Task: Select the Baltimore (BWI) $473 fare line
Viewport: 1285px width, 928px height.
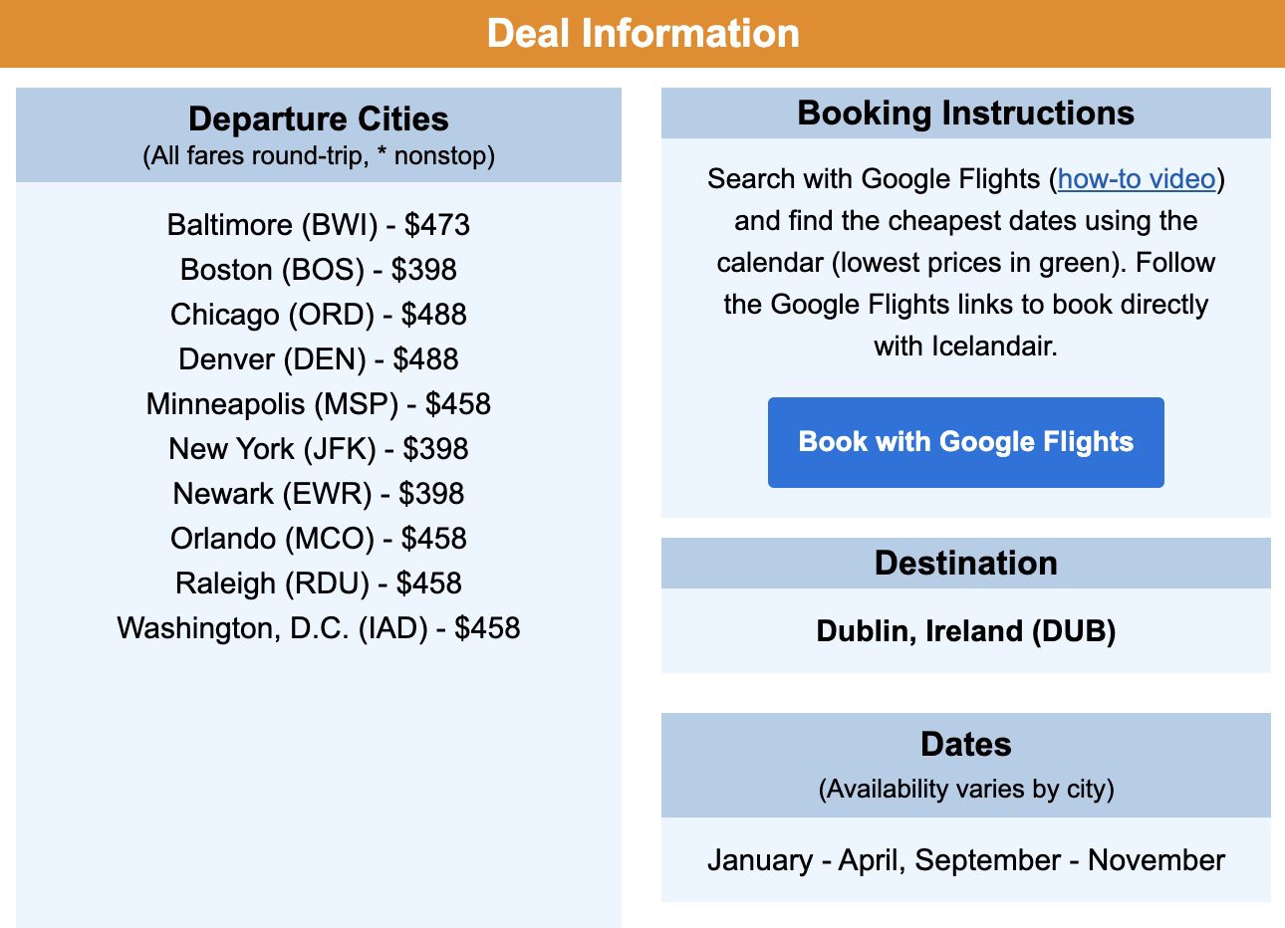Action: point(319,225)
